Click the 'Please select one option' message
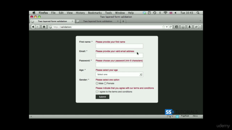This screenshot has width=232, height=130. pos(107,80)
